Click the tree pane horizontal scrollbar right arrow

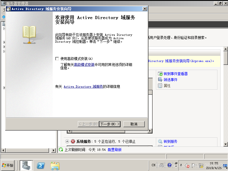(54, 151)
